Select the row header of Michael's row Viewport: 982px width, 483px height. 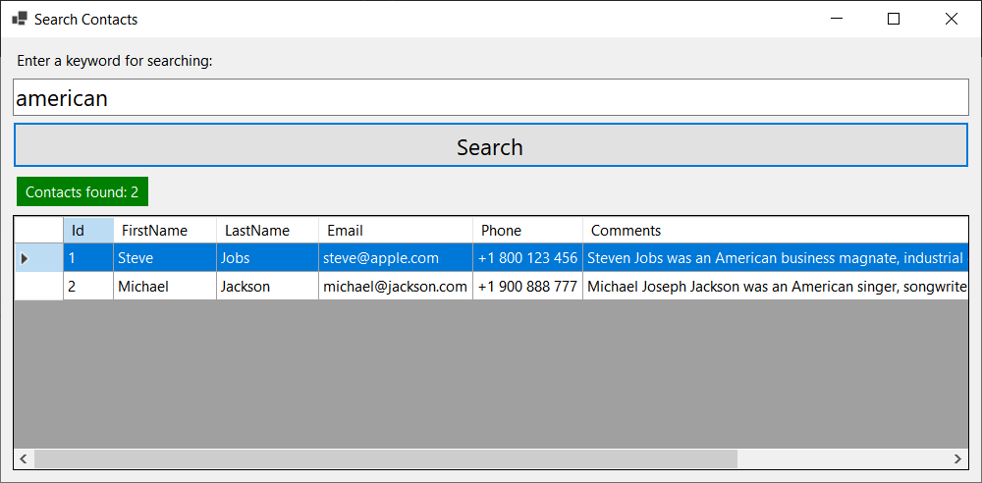click(39, 287)
